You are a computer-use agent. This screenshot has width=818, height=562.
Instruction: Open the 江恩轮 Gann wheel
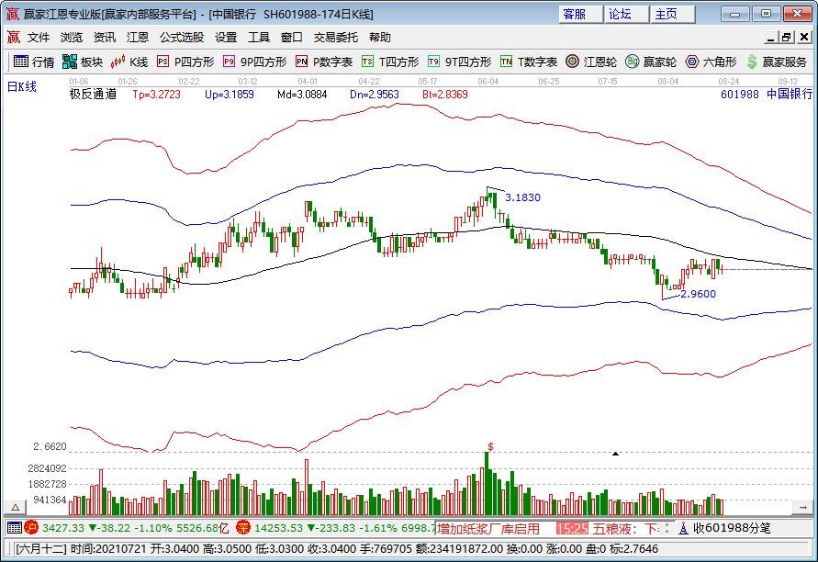click(591, 62)
